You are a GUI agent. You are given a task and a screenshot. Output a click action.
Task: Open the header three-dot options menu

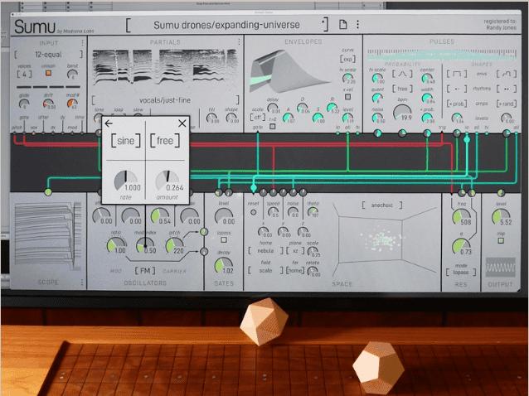tap(357, 24)
